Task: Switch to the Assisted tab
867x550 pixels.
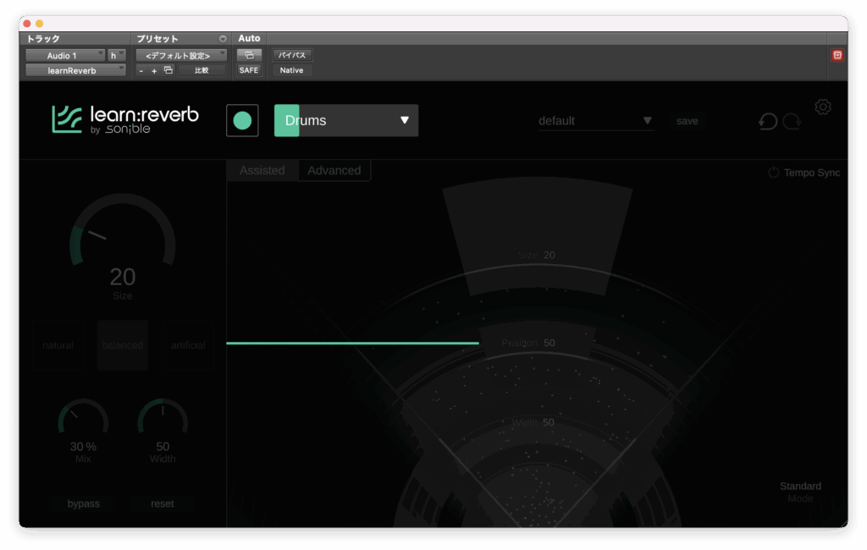Action: (x=262, y=170)
